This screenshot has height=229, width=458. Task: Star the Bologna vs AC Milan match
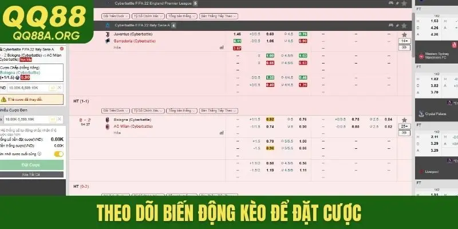404,120
